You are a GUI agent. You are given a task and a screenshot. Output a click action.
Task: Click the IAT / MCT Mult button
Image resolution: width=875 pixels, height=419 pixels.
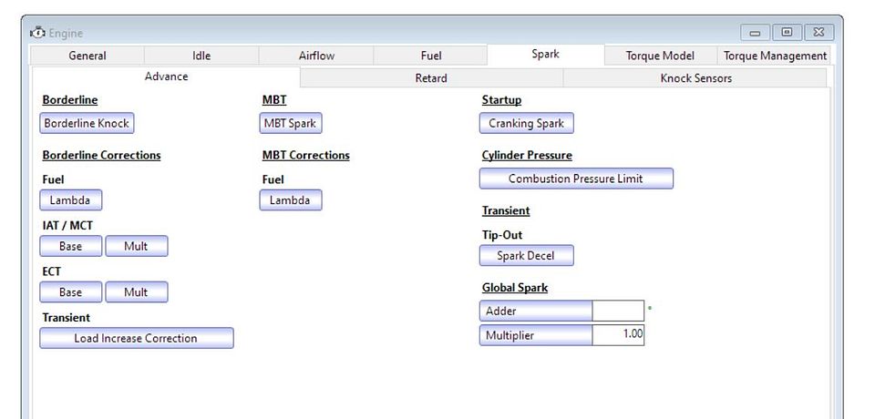(x=136, y=246)
